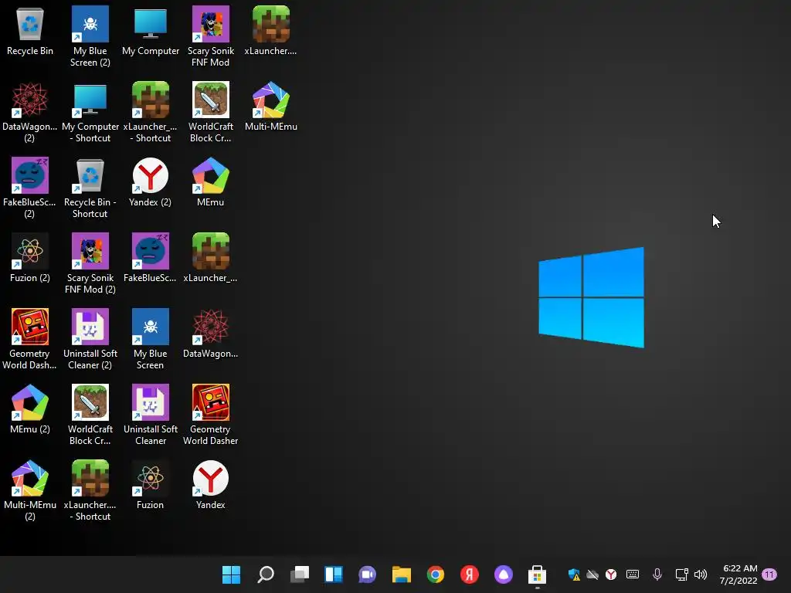Image resolution: width=791 pixels, height=593 pixels.
Task: Open the Yandex tray icon
Action: [611, 574]
